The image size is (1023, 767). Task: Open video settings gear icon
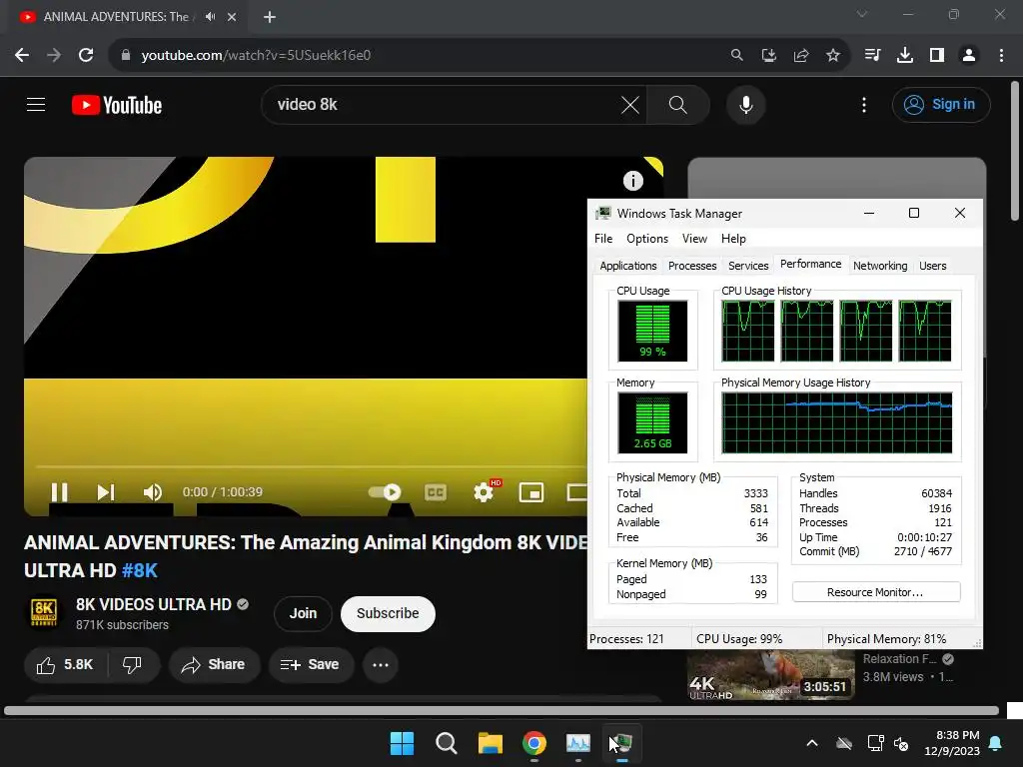(484, 492)
